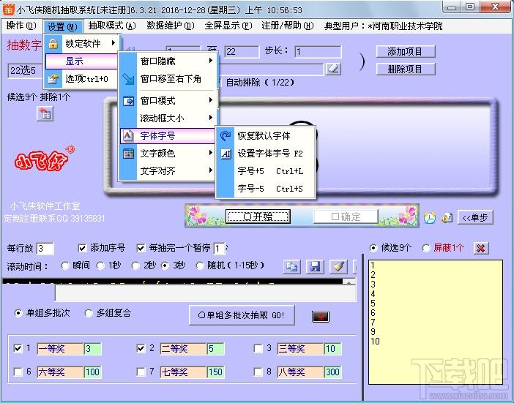Select the 多组复合 radio button
514x403 pixels.
(x=88, y=313)
